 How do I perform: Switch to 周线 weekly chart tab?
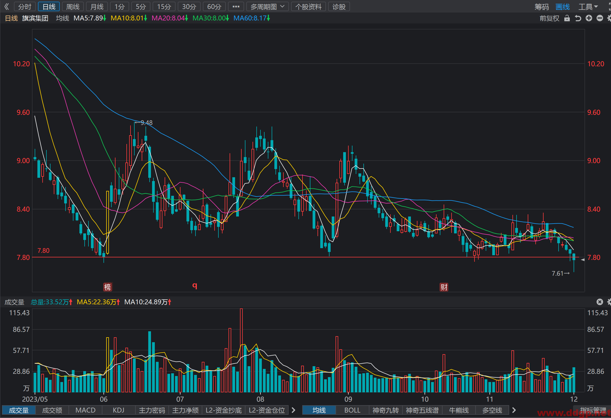(73, 7)
